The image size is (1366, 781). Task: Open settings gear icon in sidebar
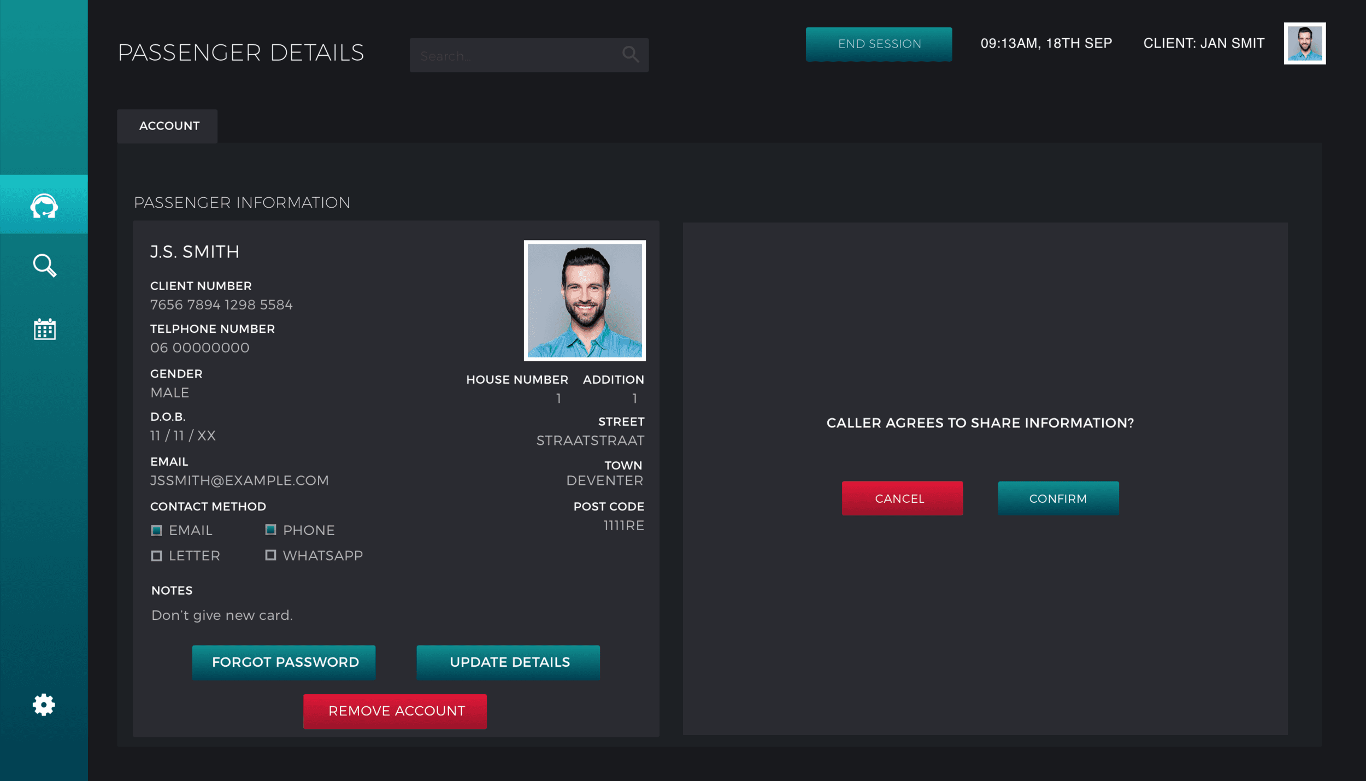tap(44, 704)
